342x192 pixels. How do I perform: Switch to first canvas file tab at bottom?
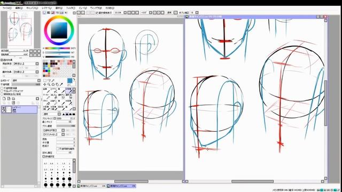point(91,186)
